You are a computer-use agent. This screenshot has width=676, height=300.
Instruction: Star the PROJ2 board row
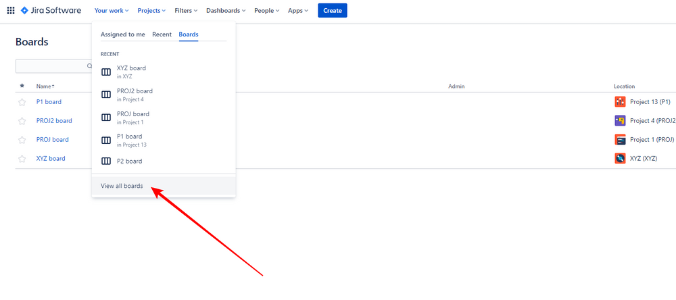22,121
